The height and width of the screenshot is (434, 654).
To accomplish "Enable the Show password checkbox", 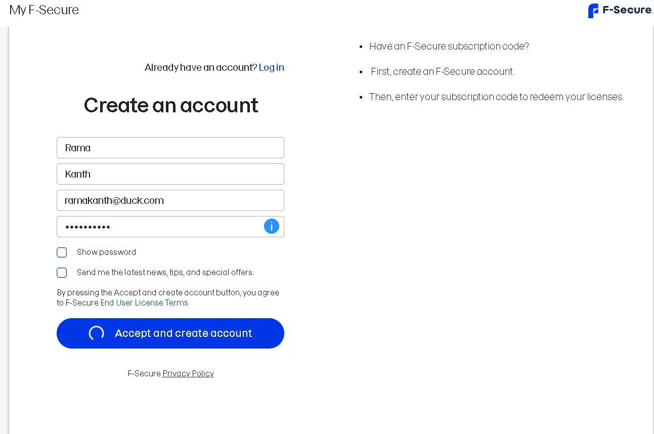I will (x=62, y=252).
